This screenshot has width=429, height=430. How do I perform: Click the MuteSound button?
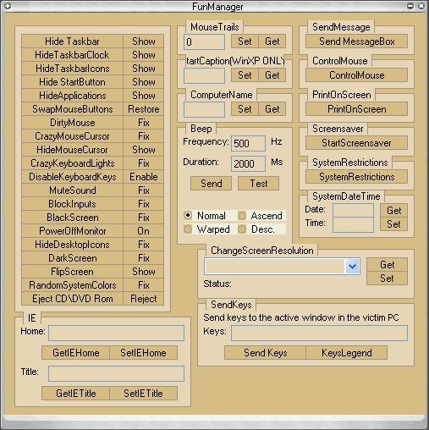[x=72, y=190]
